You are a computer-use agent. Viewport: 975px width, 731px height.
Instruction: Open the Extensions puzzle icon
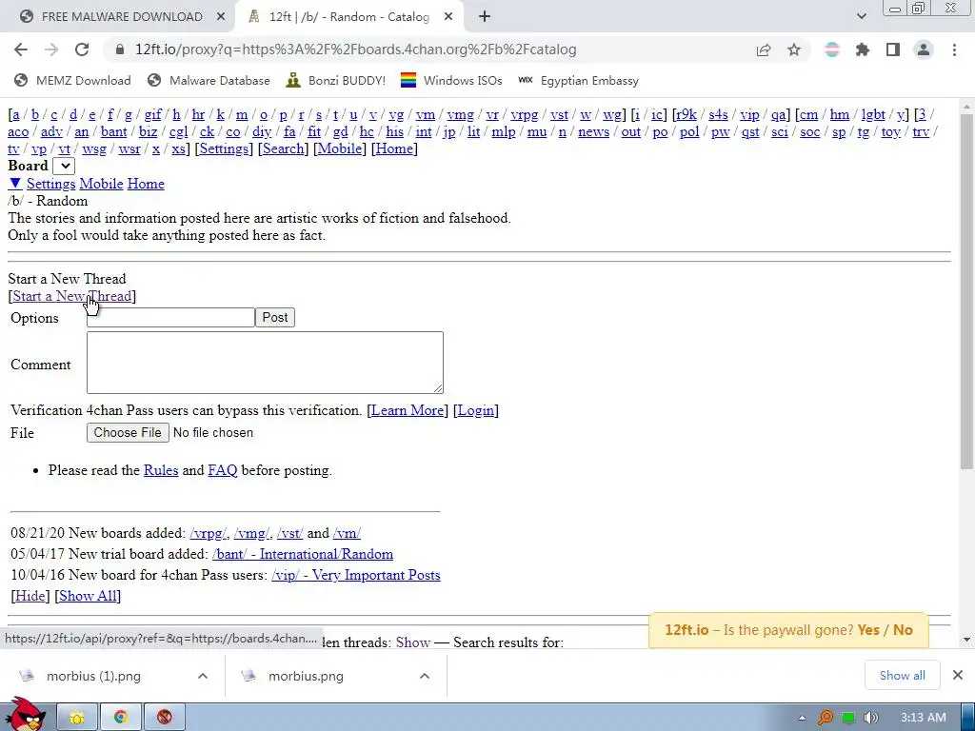[x=863, y=49]
